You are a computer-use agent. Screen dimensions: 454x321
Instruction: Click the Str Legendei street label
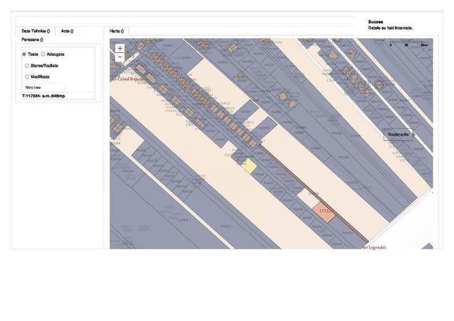(374, 247)
